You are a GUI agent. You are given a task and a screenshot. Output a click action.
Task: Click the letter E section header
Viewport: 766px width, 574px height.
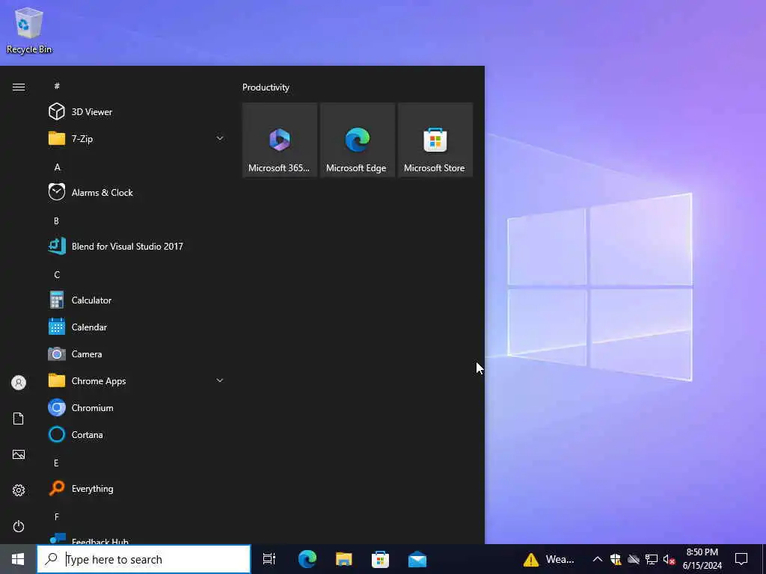click(57, 463)
